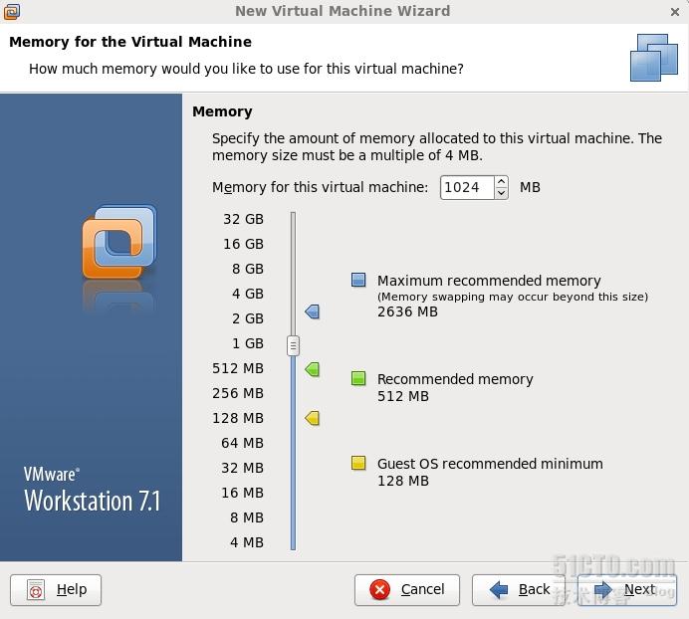The height and width of the screenshot is (619, 689).
Task: Click the 4 MB scale label
Action: 247,542
